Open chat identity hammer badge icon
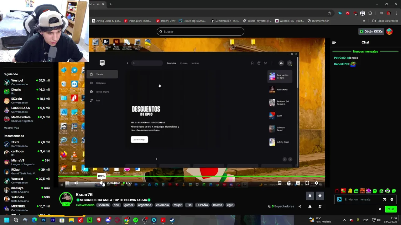This screenshot has height=225, width=401. pos(339,199)
